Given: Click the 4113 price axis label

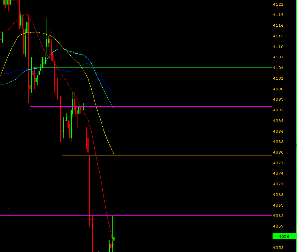Looking at the screenshot, I should (278, 36).
